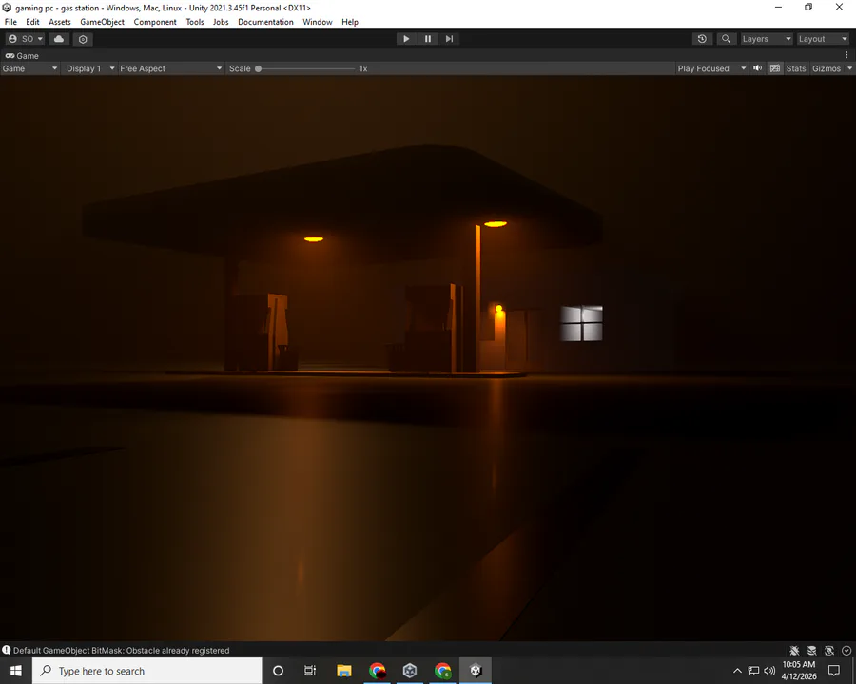
Task: Expand the Layout dropdown
Action: (x=823, y=39)
